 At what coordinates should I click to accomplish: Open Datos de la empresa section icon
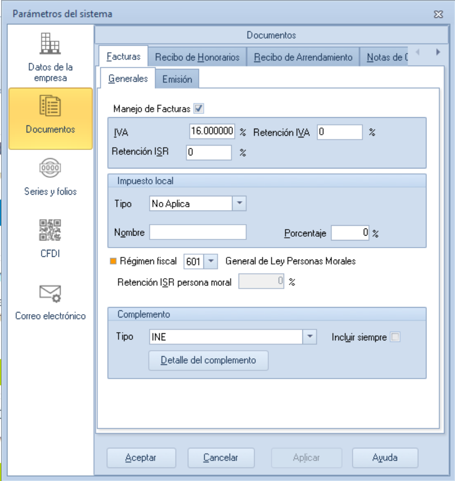coord(50,44)
